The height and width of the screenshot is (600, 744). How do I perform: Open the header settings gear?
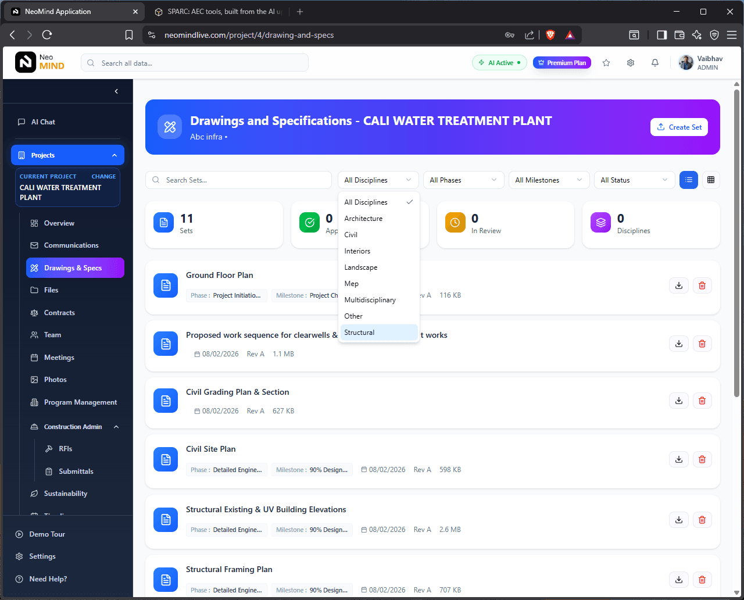[631, 63]
